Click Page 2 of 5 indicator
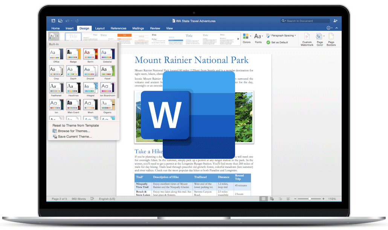The height and width of the screenshot is (230, 388). click(60, 199)
